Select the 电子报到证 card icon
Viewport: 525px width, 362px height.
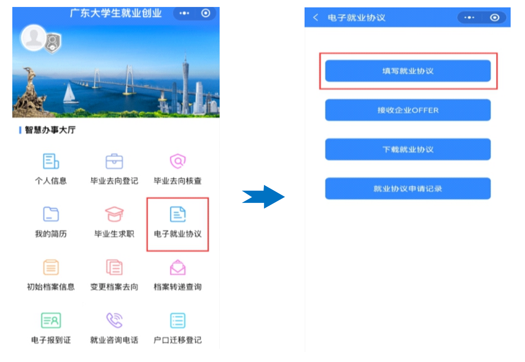(51, 321)
